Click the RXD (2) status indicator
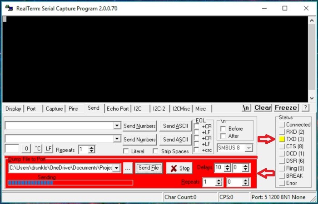Viewport: 318px width, 204px height. [282, 132]
